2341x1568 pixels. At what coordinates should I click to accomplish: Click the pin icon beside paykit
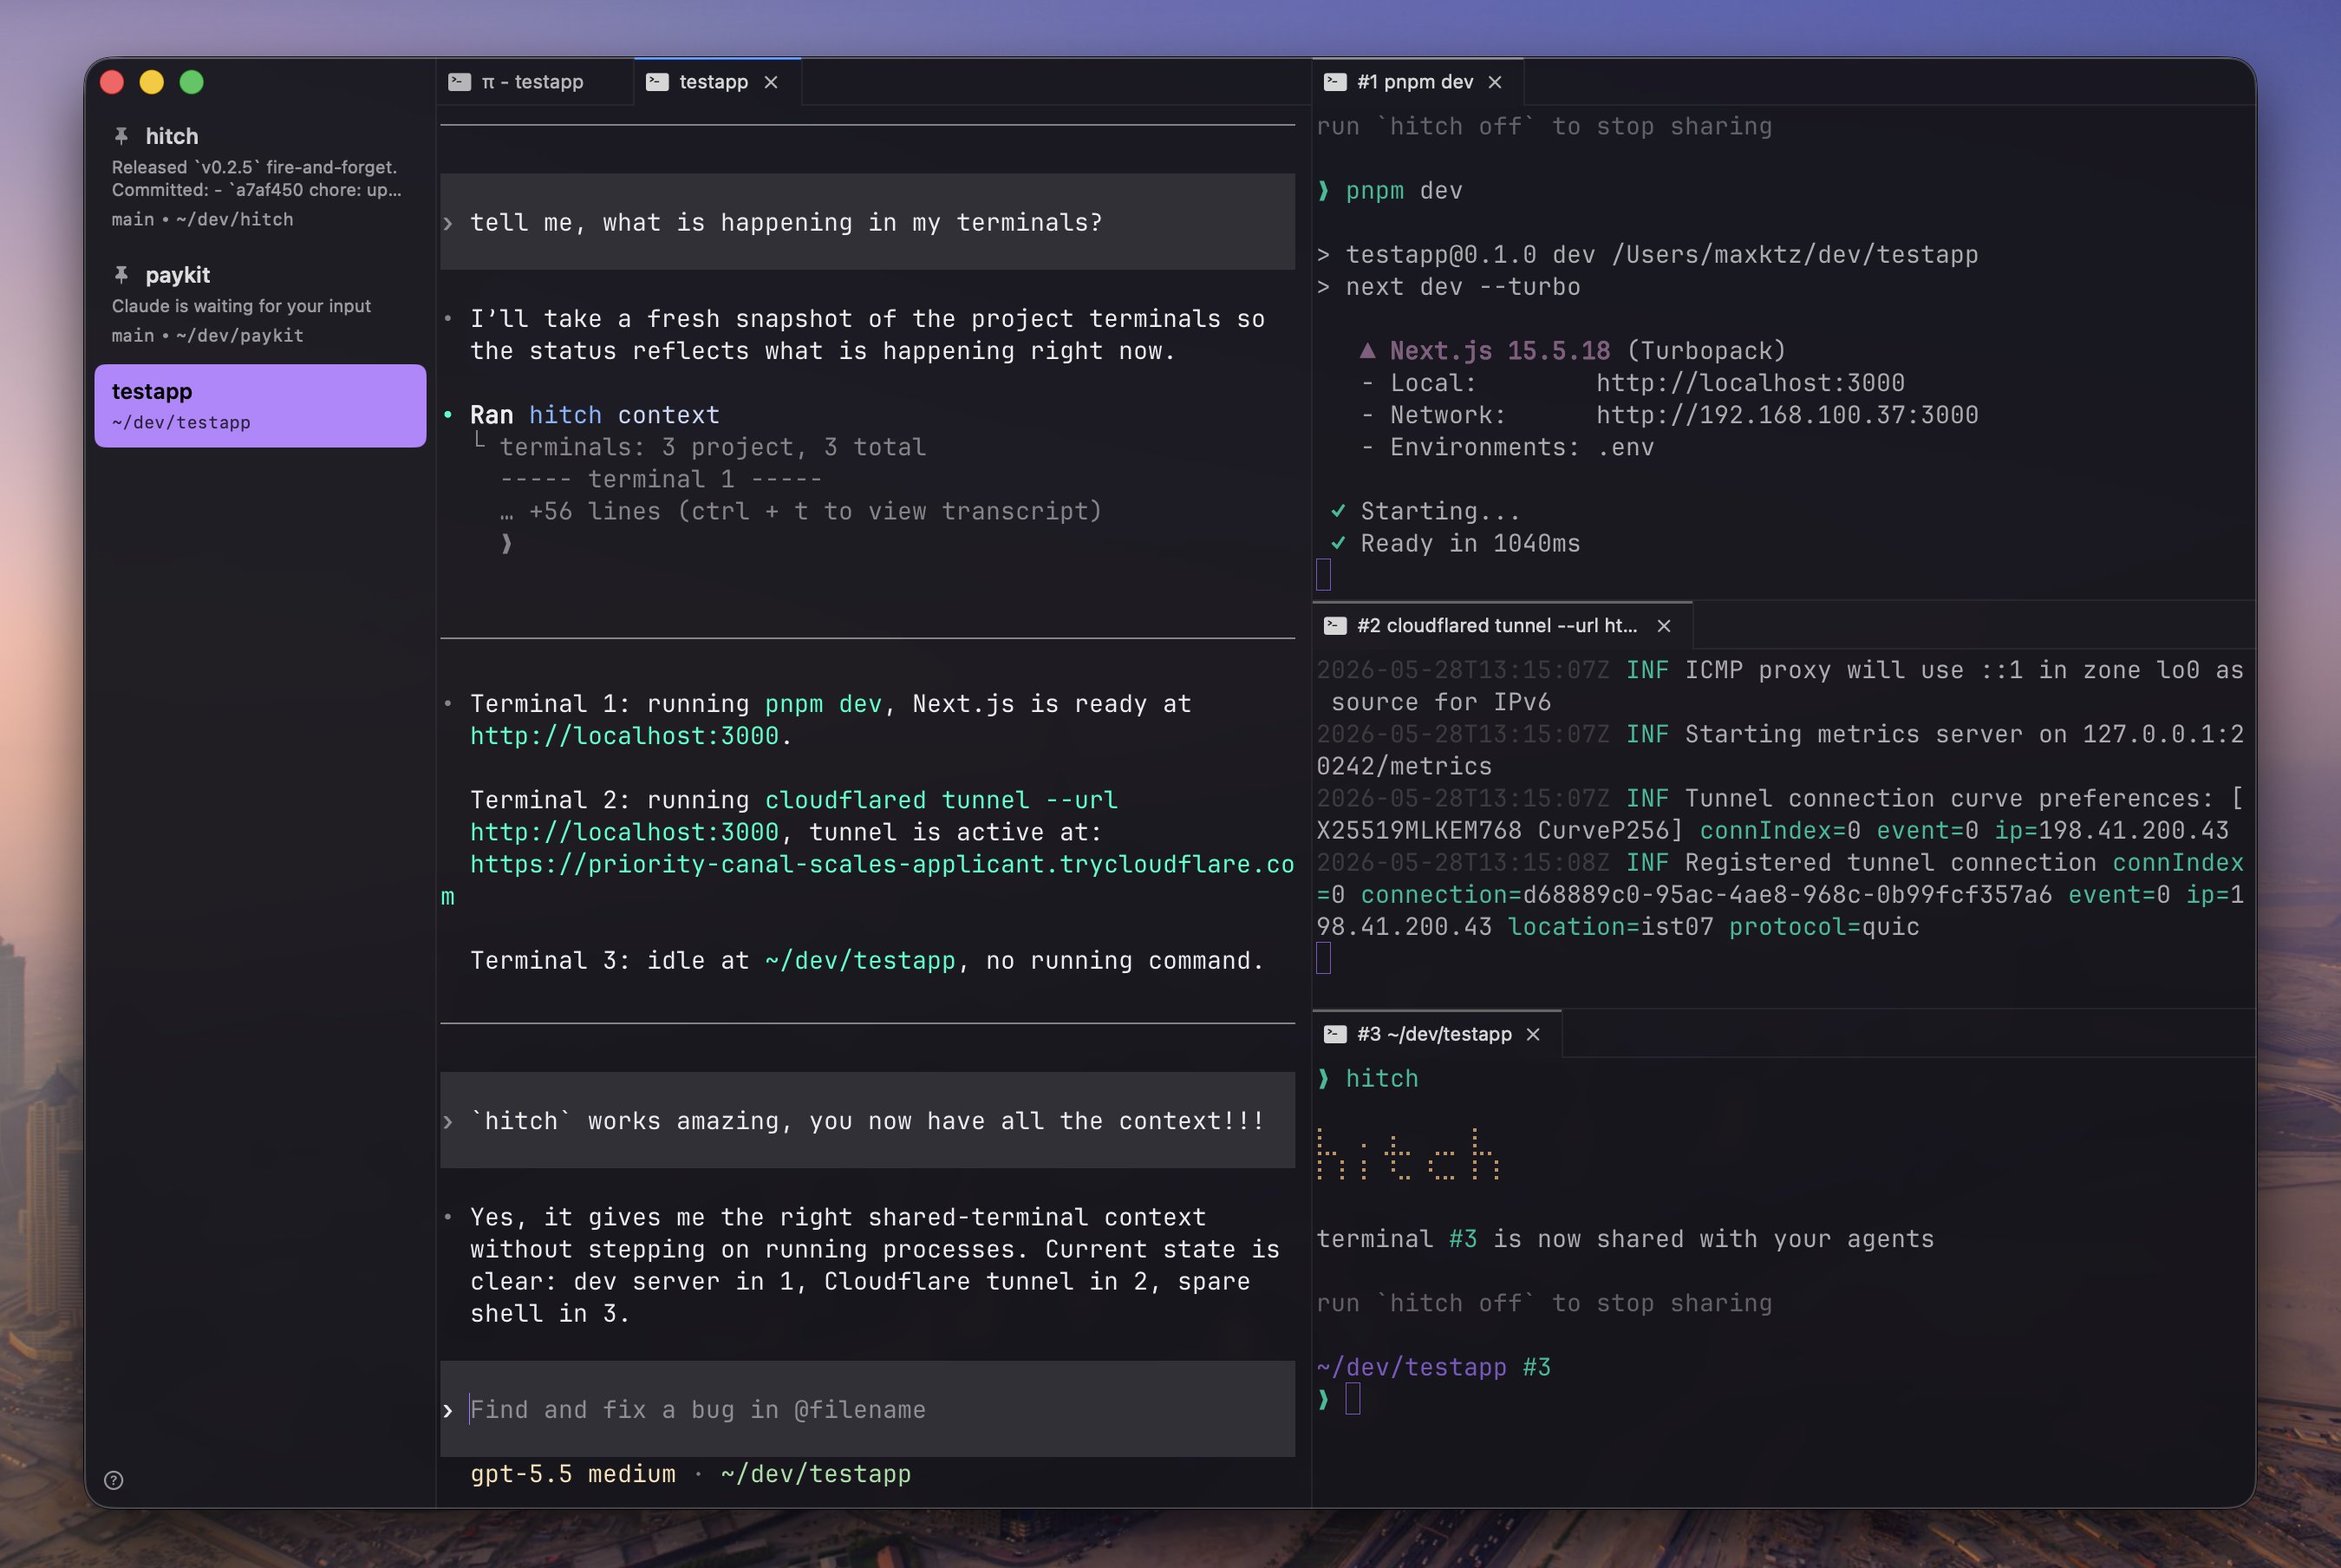point(121,274)
